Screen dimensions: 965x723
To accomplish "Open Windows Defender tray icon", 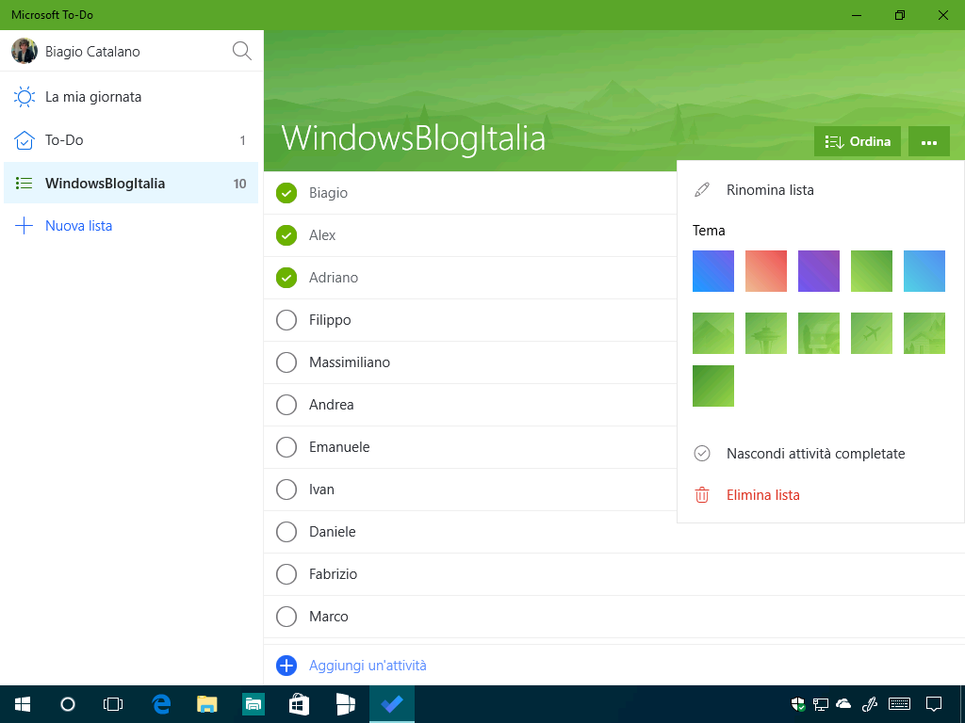I will (x=798, y=704).
